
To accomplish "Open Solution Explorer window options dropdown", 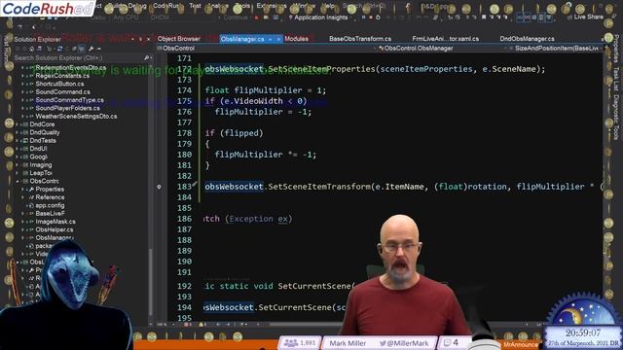I will (132, 39).
